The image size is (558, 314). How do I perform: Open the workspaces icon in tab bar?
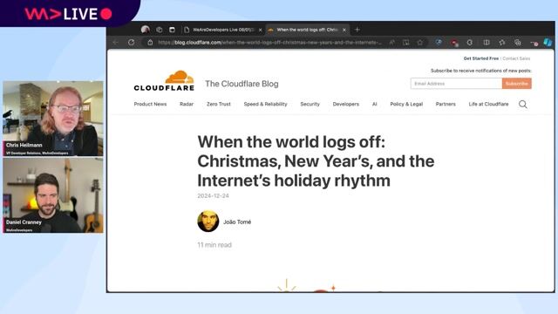[x=159, y=30]
